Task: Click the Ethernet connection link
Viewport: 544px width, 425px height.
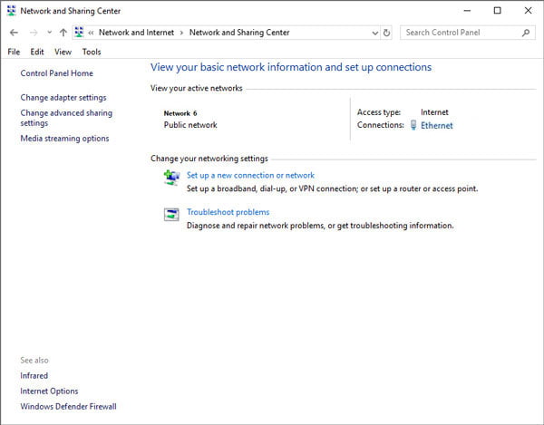Action: pyautogui.click(x=436, y=125)
